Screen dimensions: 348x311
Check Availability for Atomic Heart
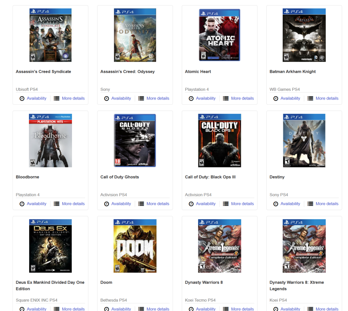pos(206,98)
